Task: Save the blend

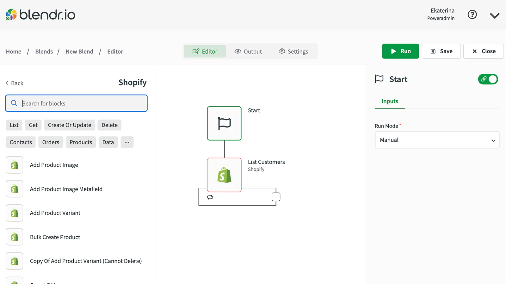Action: coord(441,51)
